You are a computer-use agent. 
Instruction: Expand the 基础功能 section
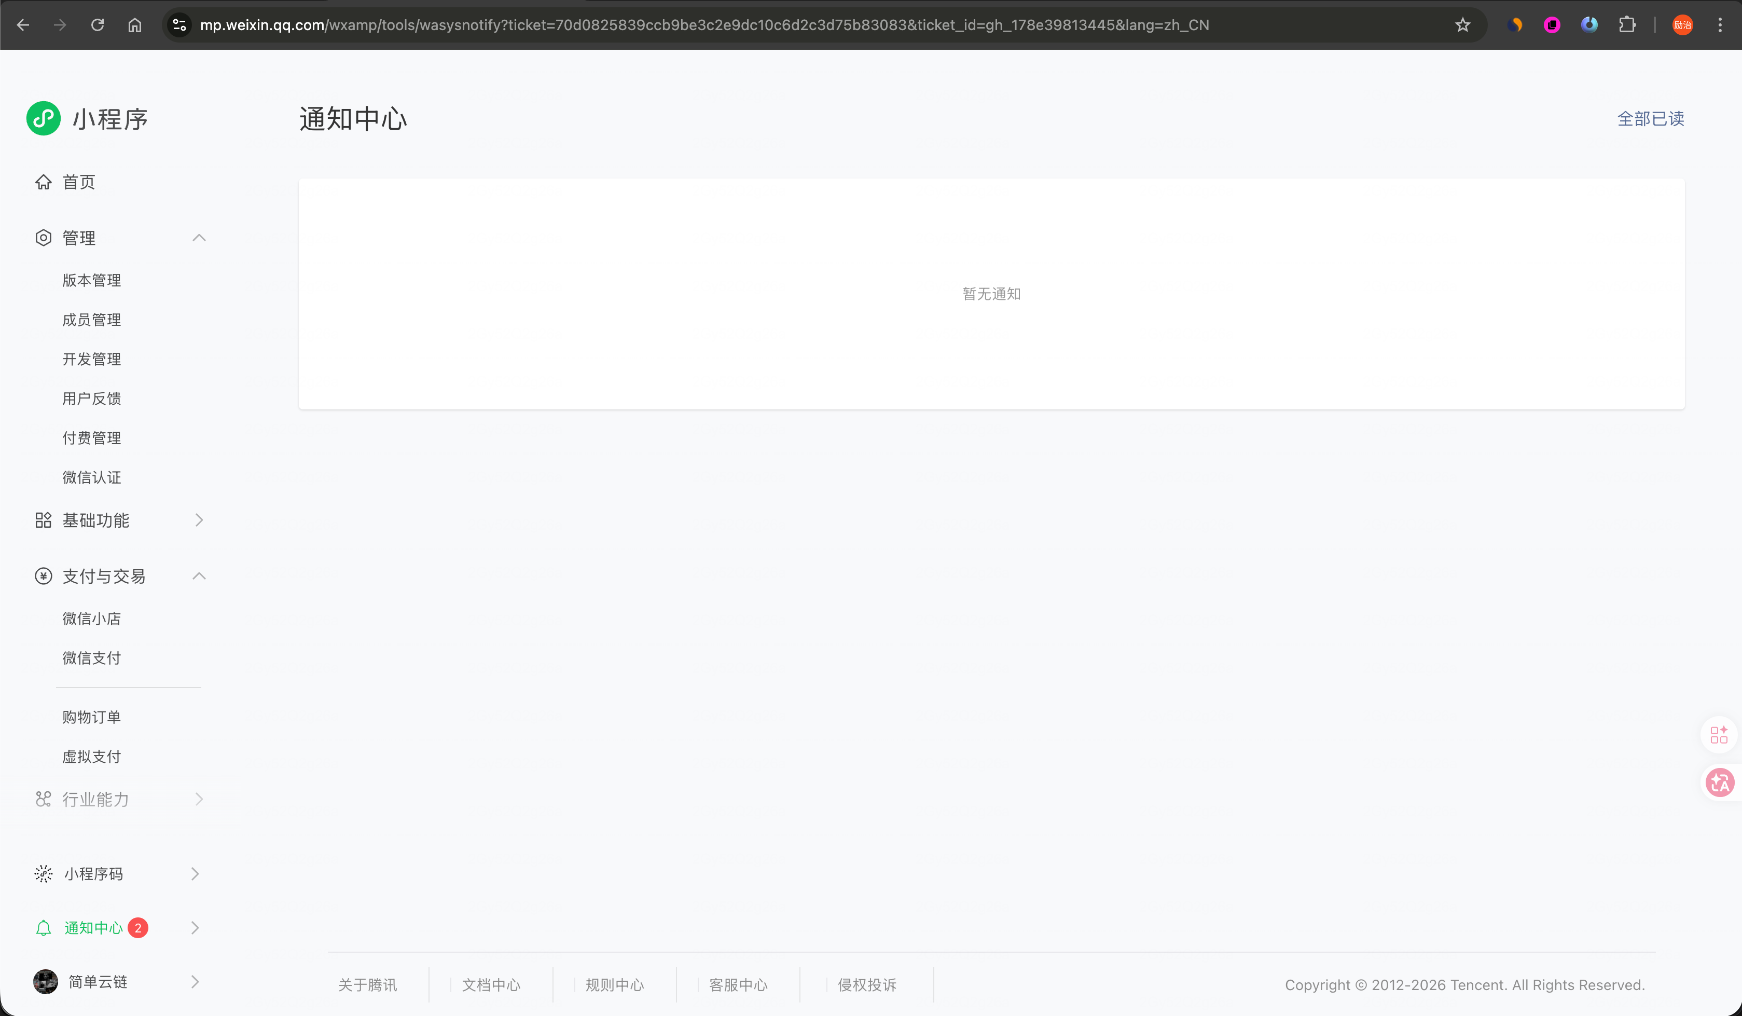(199, 520)
